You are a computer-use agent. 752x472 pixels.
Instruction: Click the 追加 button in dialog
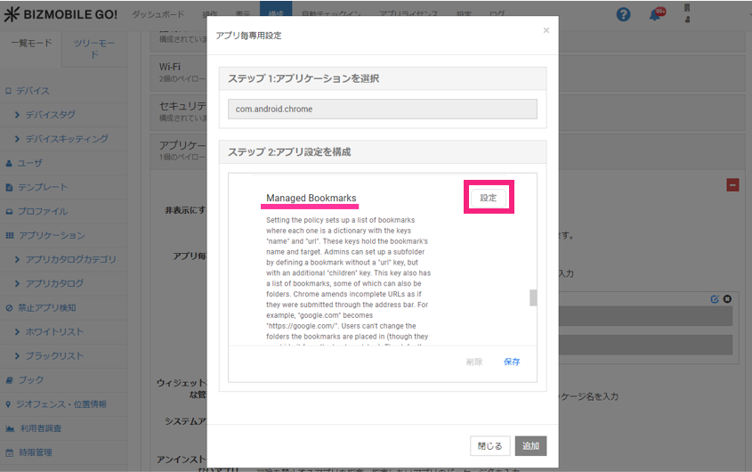530,445
